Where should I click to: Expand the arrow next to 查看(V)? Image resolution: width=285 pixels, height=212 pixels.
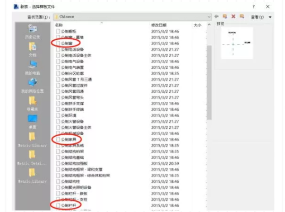click(270, 17)
